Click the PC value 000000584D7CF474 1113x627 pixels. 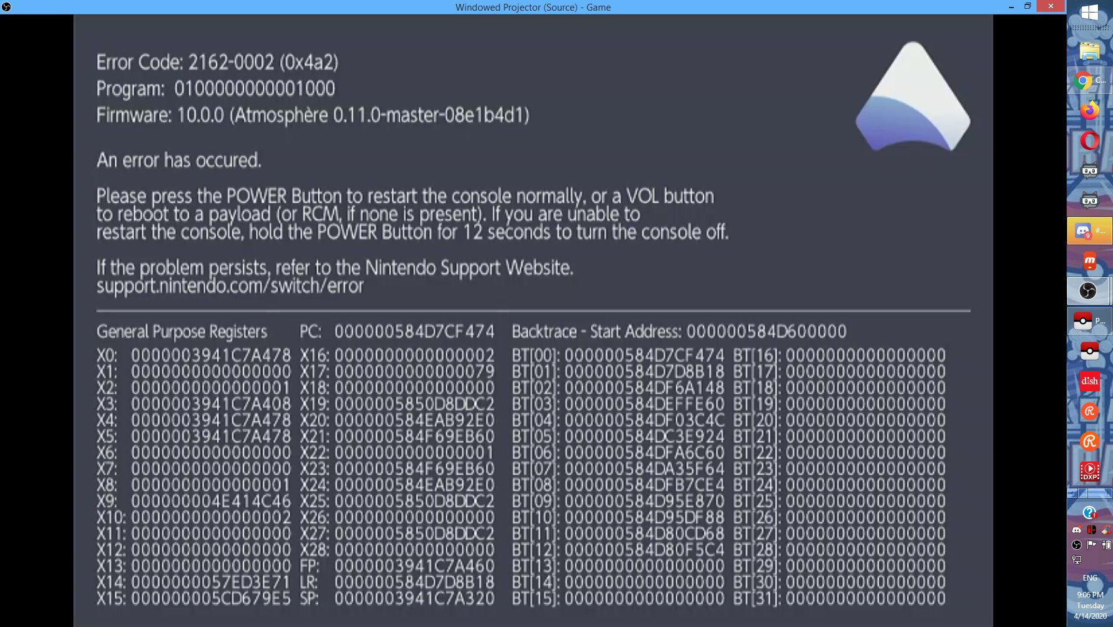click(414, 331)
